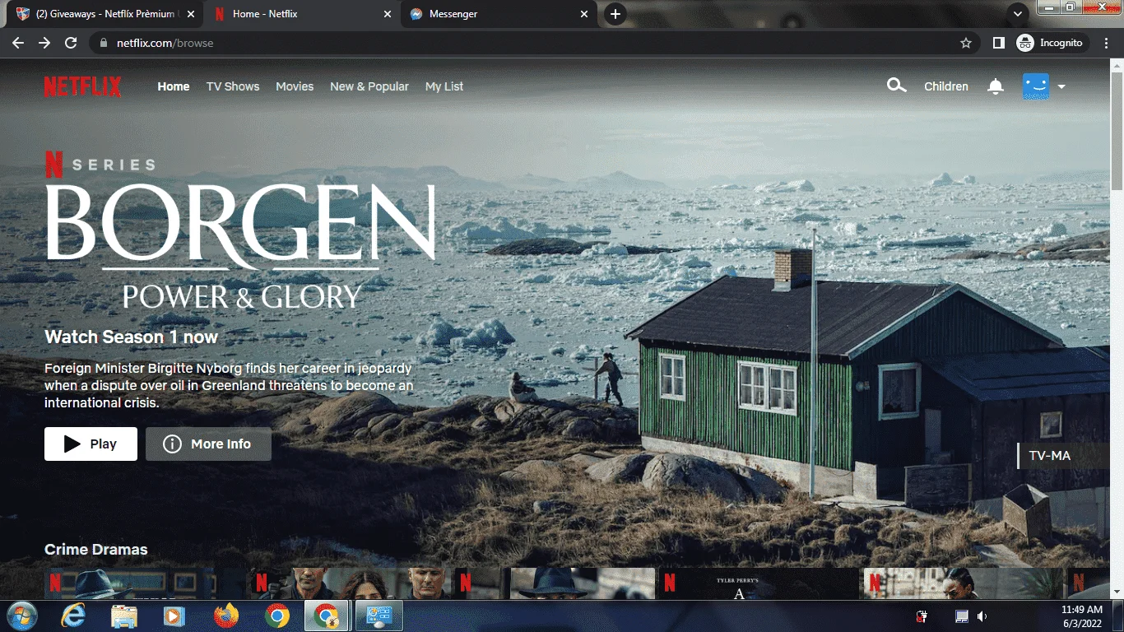This screenshot has height=632, width=1124.
Task: Open More Info for Borgen
Action: point(208,444)
